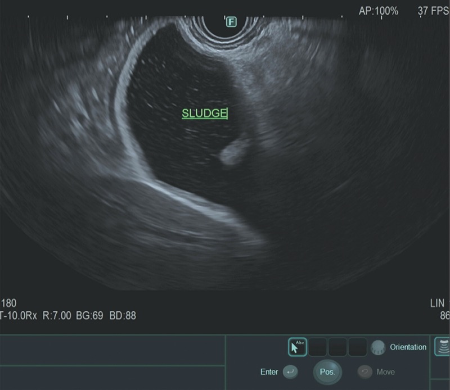This screenshot has width=450, height=390.
Task: Click the Orientation knob icon
Action: pyautogui.click(x=379, y=347)
